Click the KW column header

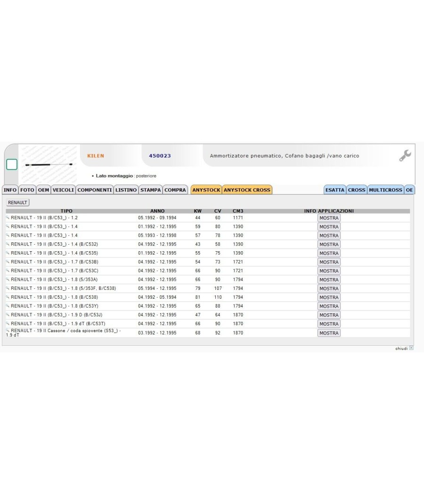[x=197, y=211]
